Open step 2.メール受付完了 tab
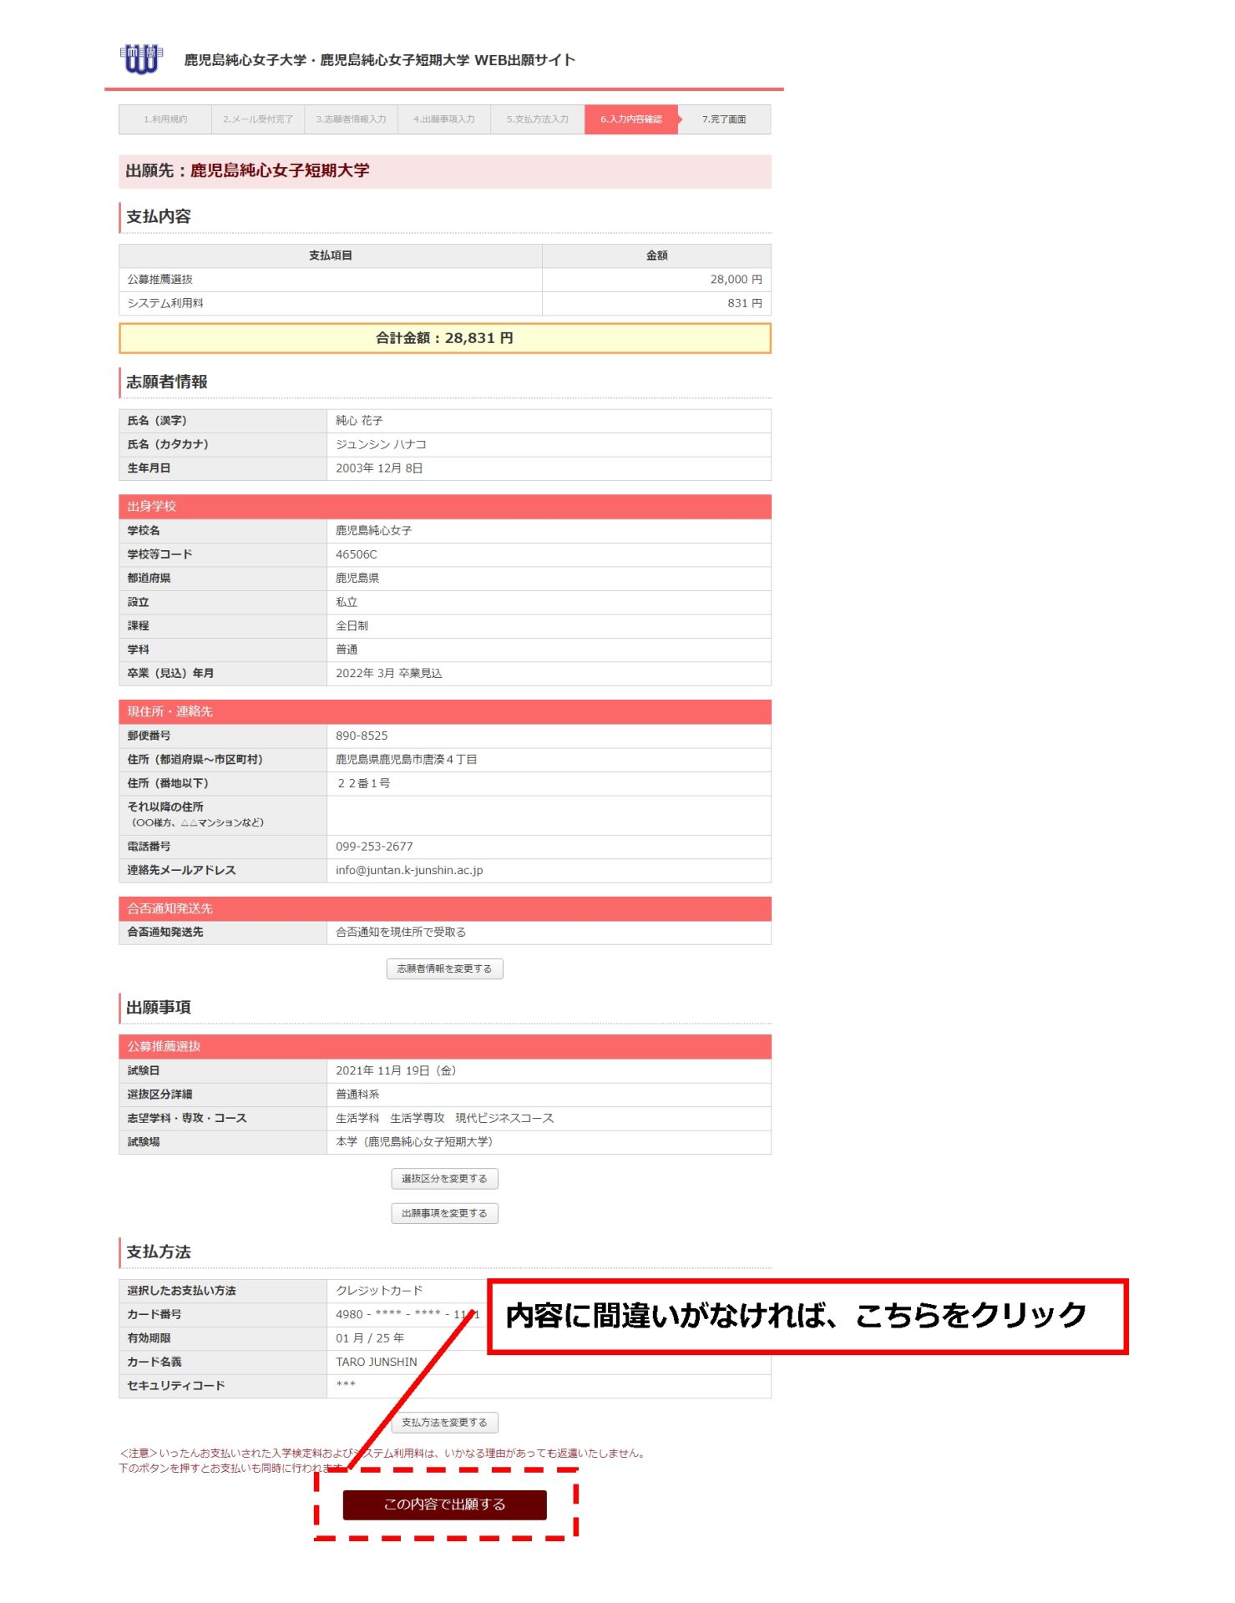Screen dimensions: 1235x1603 coord(258,119)
